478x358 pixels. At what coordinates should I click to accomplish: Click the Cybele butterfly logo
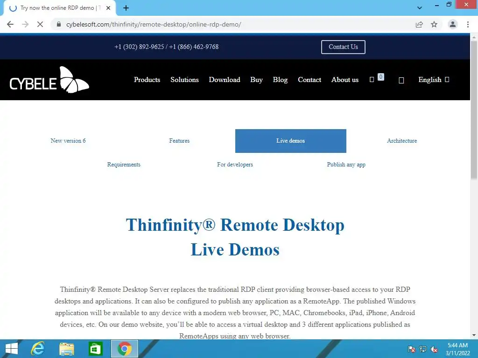49,80
